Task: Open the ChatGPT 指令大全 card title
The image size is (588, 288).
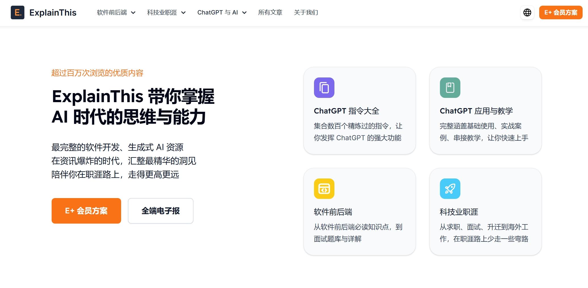Action: click(347, 111)
